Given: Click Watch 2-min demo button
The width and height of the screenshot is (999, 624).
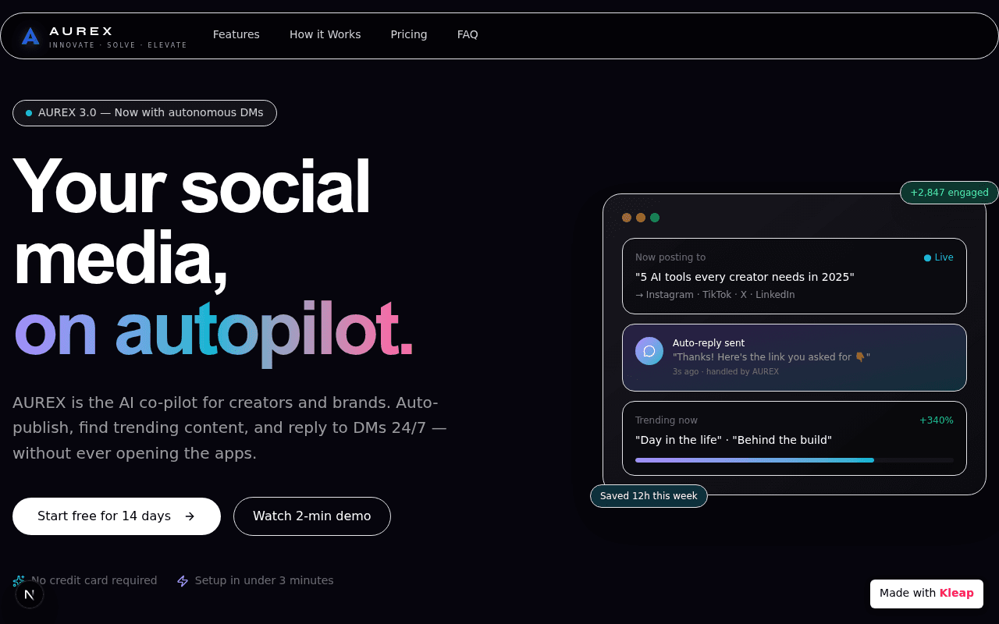Looking at the screenshot, I should click(312, 516).
